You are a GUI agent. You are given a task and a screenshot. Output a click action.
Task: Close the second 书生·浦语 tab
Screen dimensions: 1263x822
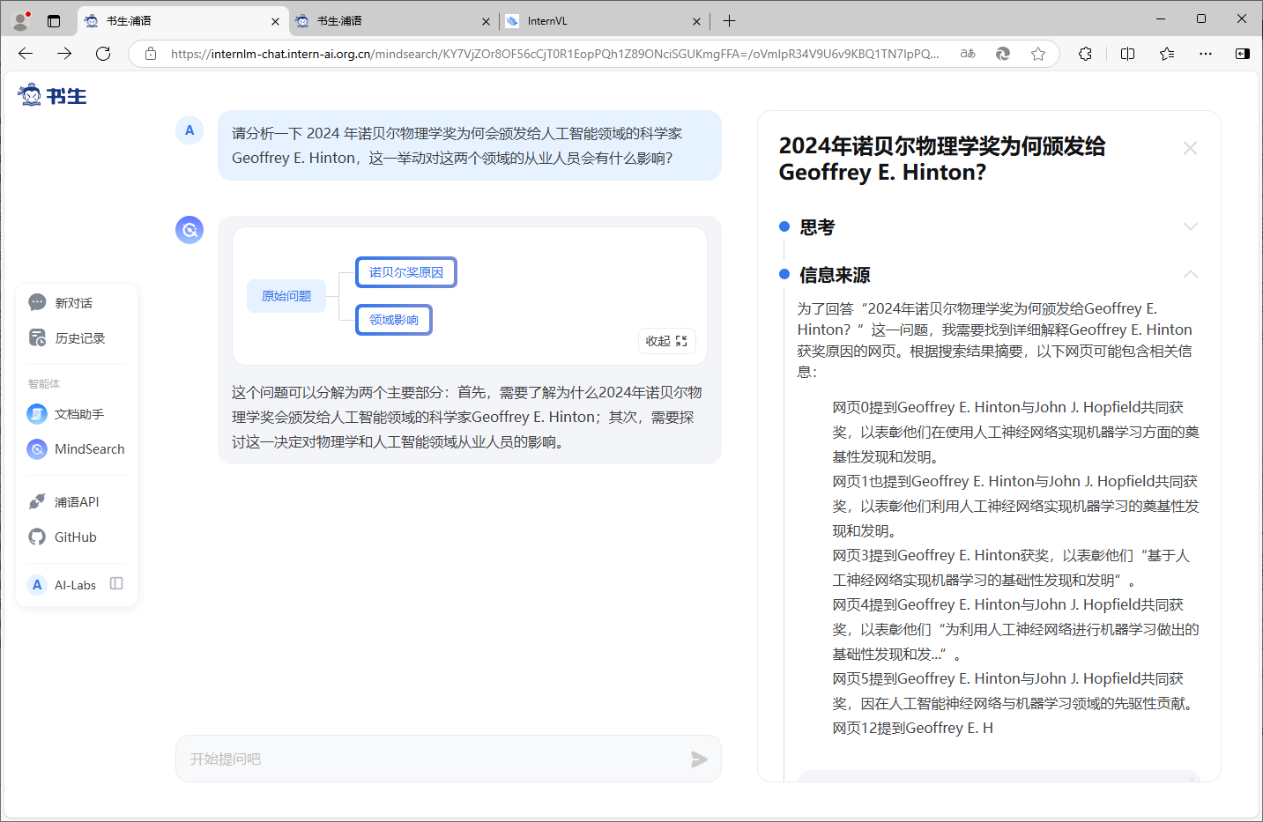[486, 21]
